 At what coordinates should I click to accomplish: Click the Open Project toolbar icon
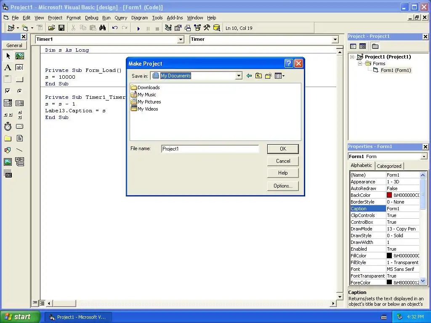coord(51,28)
